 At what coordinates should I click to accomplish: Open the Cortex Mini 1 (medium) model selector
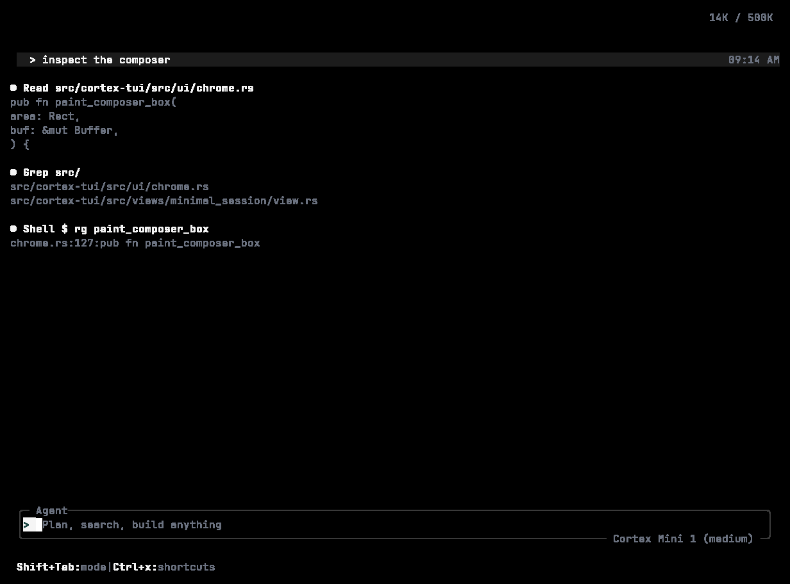(x=683, y=539)
